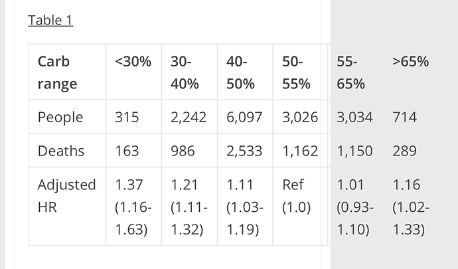The width and height of the screenshot is (458, 269).
Task: Click the Deaths value 289
Action: [x=404, y=150]
